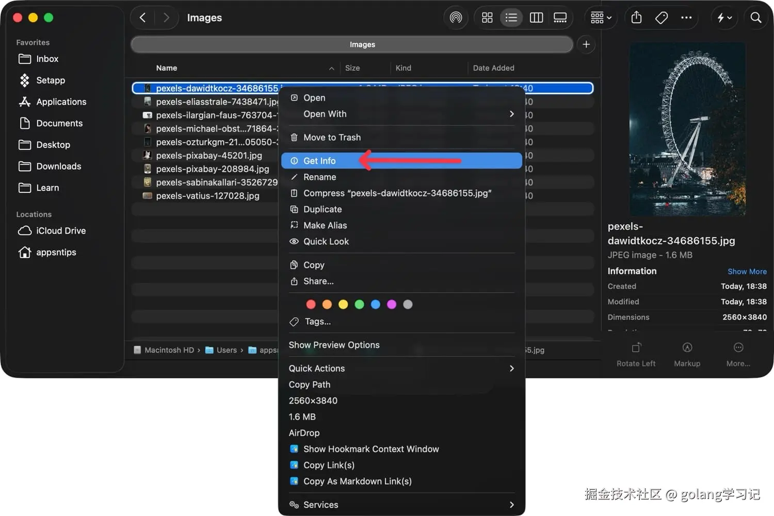Sort by the Name column header

pyautogui.click(x=167, y=68)
